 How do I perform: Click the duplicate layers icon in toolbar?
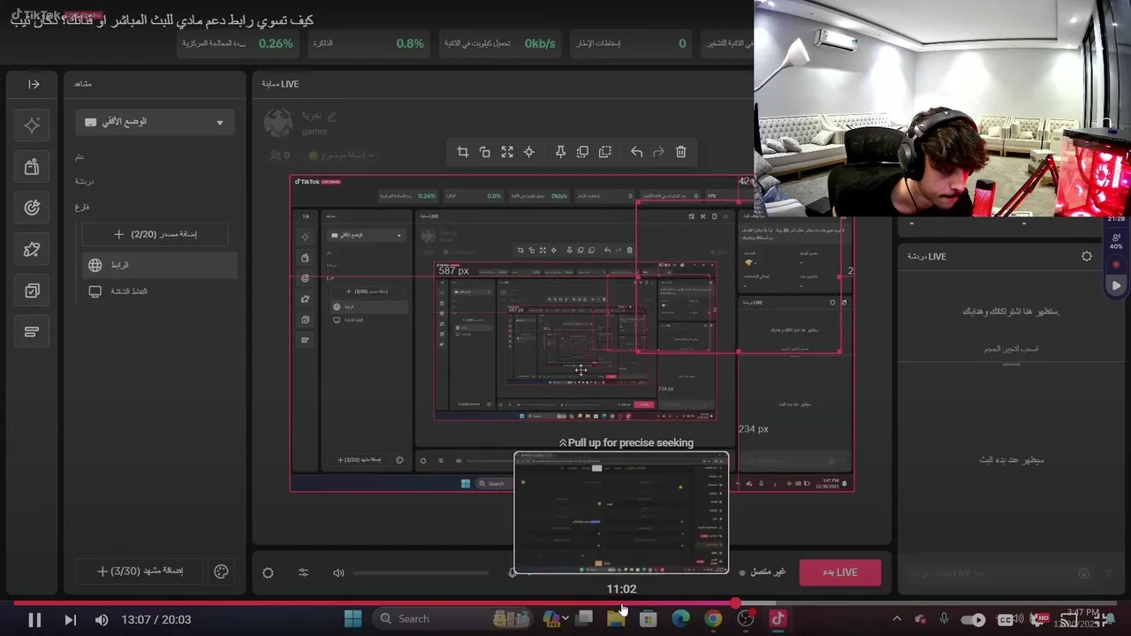(582, 152)
